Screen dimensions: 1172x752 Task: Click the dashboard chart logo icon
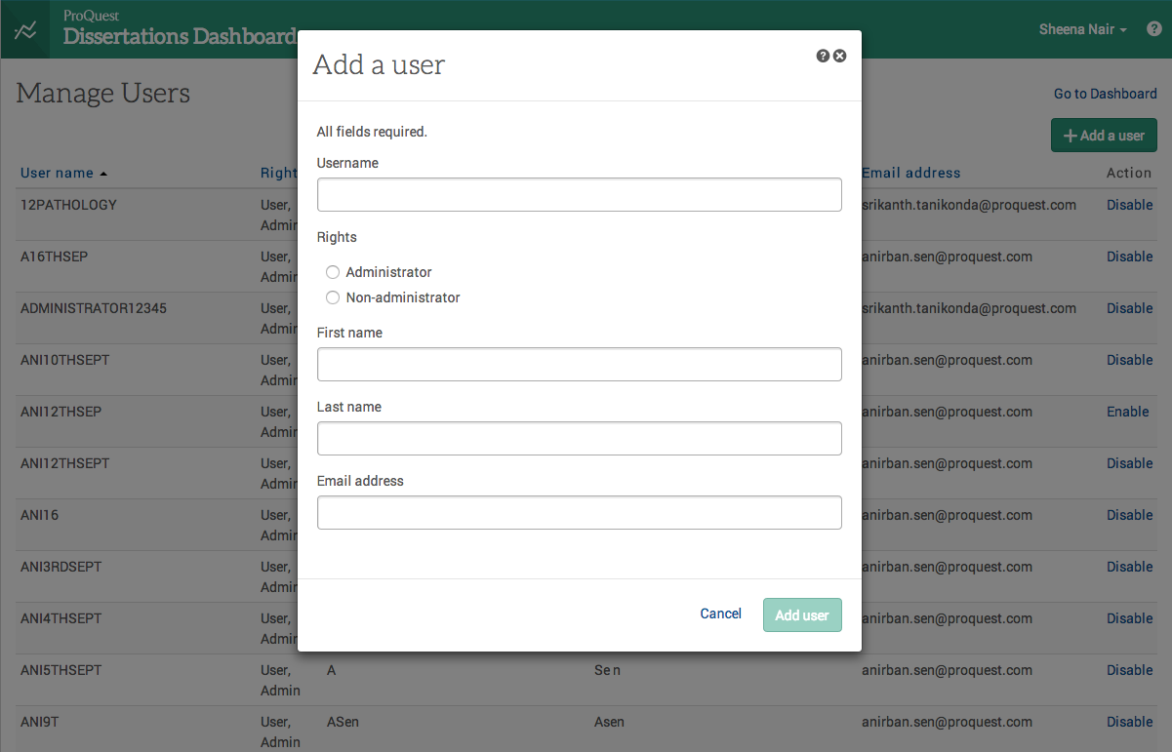click(26, 30)
